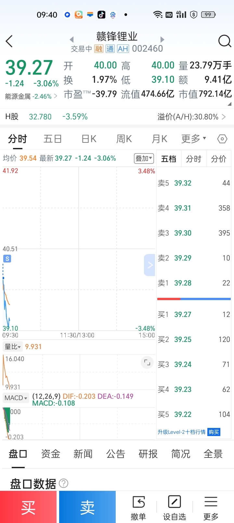The width and height of the screenshot is (234, 523).
Task: Tap the 盘口数据 help question icon
Action: coord(64,483)
